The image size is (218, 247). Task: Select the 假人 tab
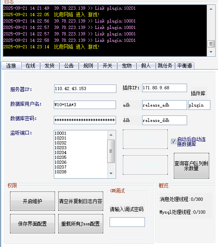click(146, 66)
